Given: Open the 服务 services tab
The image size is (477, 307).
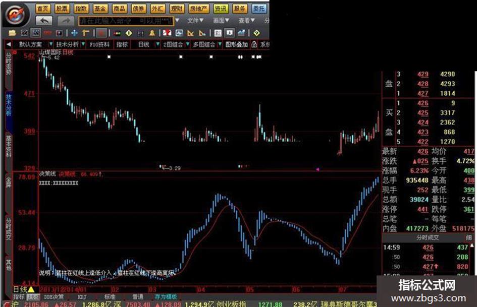Looking at the screenshot, I should (239, 9).
